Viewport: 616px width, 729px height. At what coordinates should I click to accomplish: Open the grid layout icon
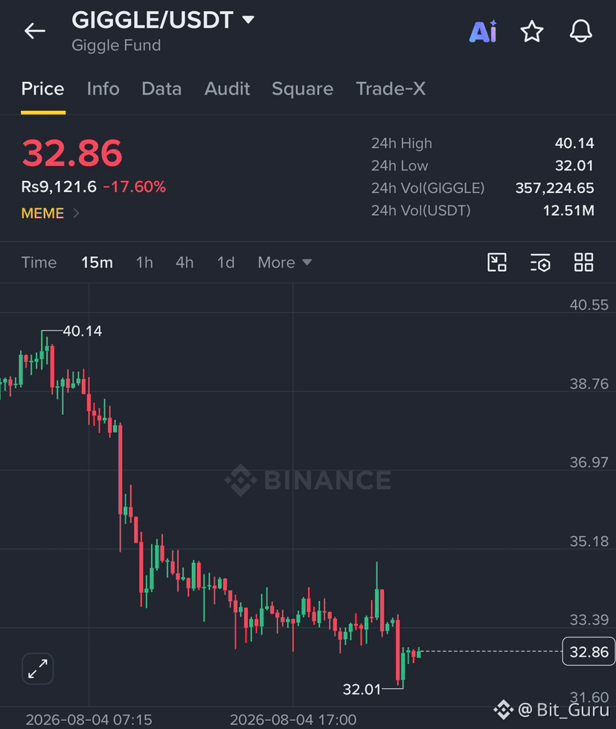583,262
